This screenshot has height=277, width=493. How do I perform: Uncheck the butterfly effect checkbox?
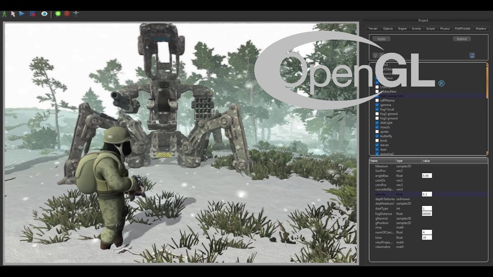click(x=377, y=136)
